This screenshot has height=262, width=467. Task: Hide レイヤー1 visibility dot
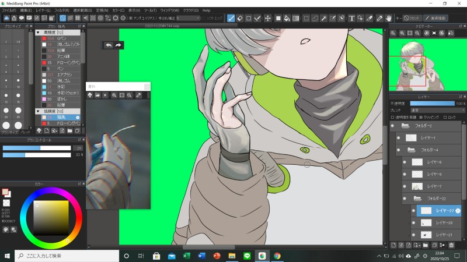tap(399, 138)
